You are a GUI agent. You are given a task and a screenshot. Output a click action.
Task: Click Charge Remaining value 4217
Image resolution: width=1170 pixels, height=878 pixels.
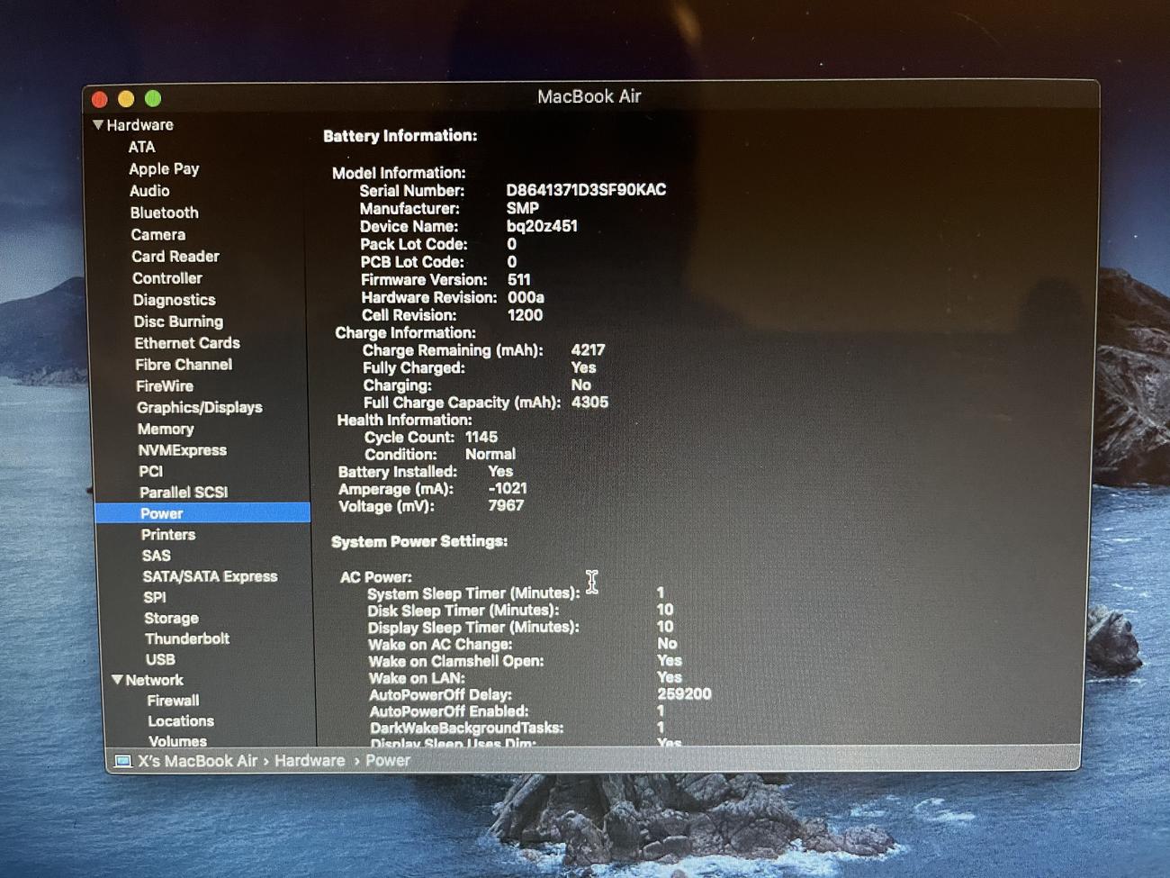click(x=588, y=350)
